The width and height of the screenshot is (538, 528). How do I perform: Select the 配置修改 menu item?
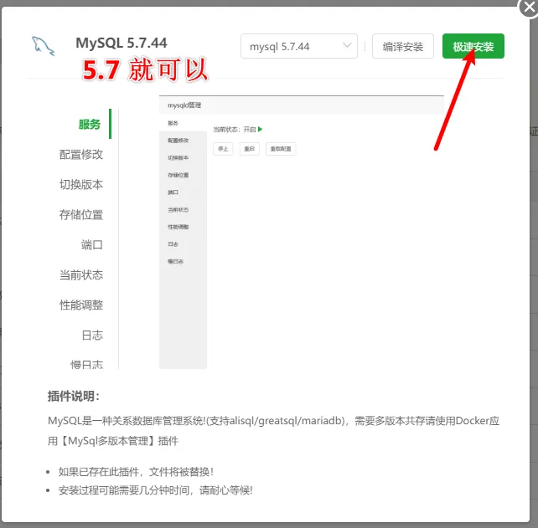click(x=81, y=154)
